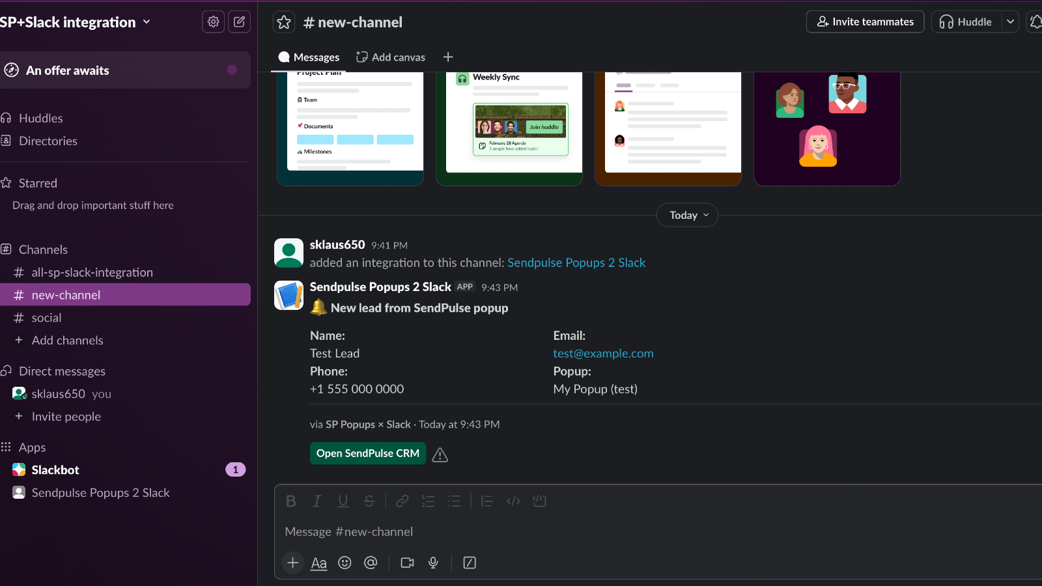Start a Huddle
This screenshot has height=586, width=1042.
coord(966,21)
